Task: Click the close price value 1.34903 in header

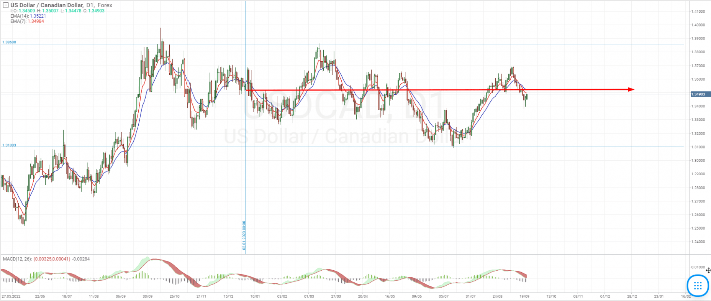Action: click(x=96, y=11)
